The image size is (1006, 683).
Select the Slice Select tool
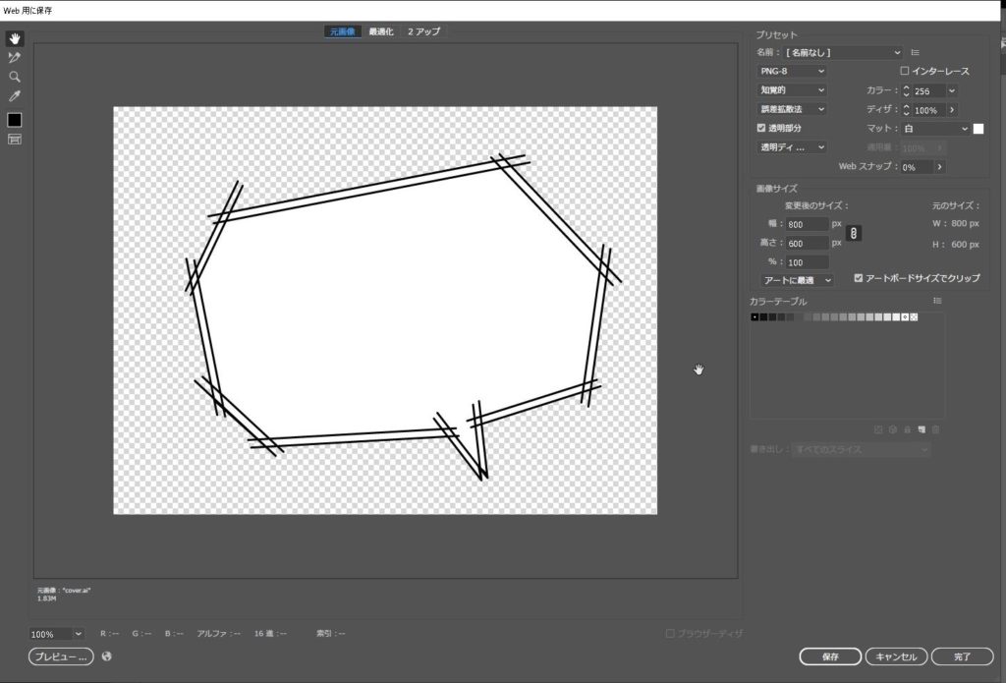pos(15,58)
